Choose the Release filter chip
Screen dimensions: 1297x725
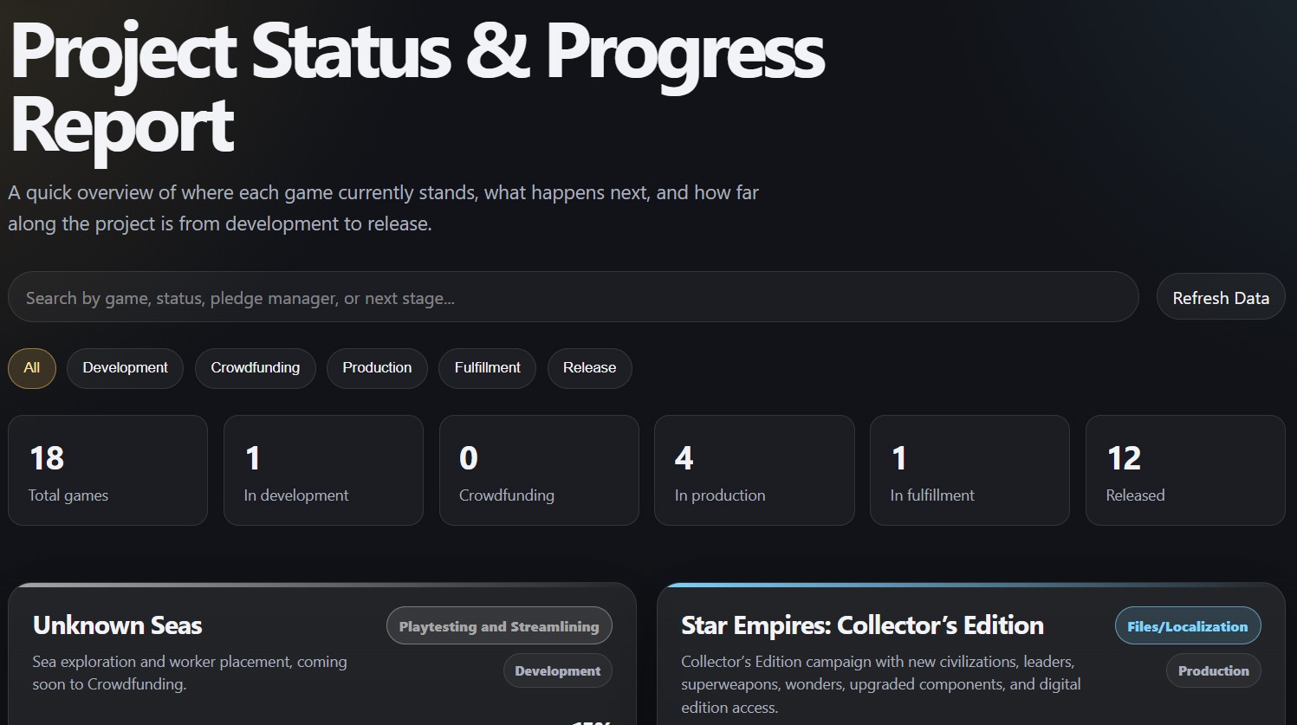(x=589, y=368)
